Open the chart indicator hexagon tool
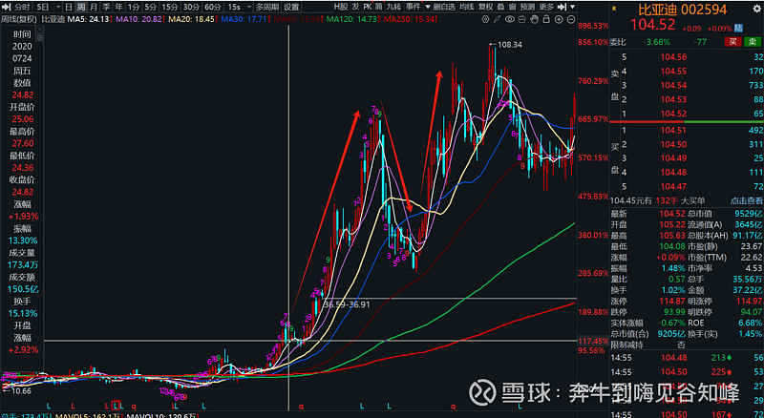 click(x=485, y=19)
